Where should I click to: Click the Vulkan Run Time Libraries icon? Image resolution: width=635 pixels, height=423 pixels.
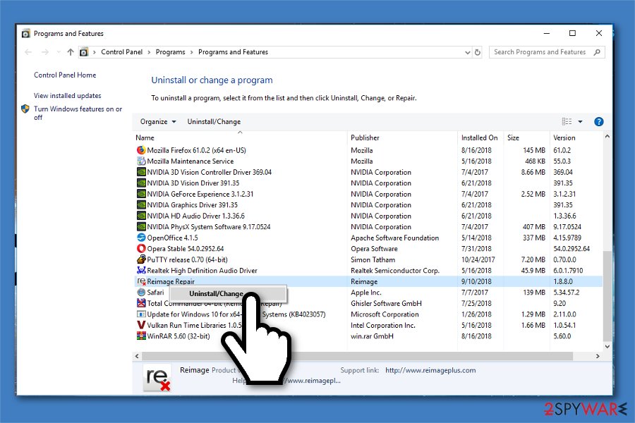[x=141, y=325]
